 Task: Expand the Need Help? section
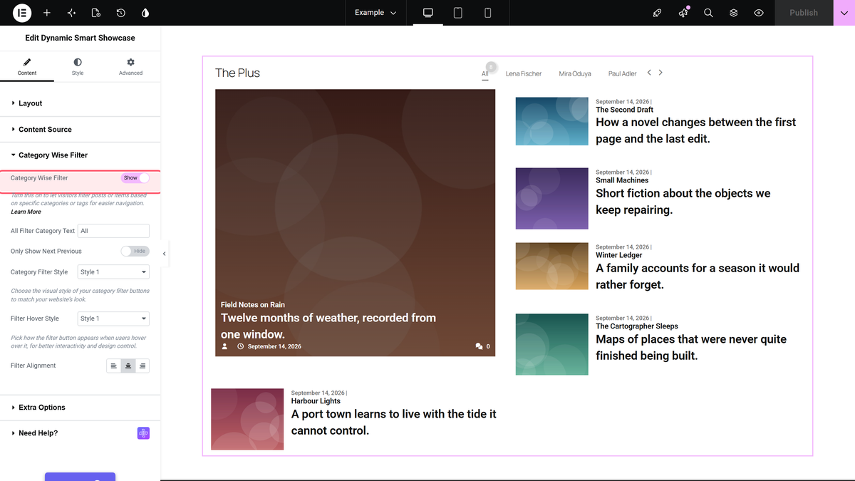81,433
